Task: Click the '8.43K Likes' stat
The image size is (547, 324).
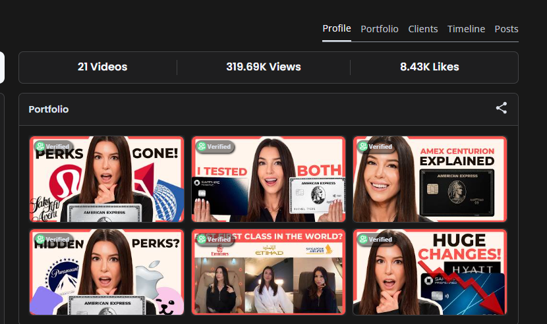Action: pos(430,67)
